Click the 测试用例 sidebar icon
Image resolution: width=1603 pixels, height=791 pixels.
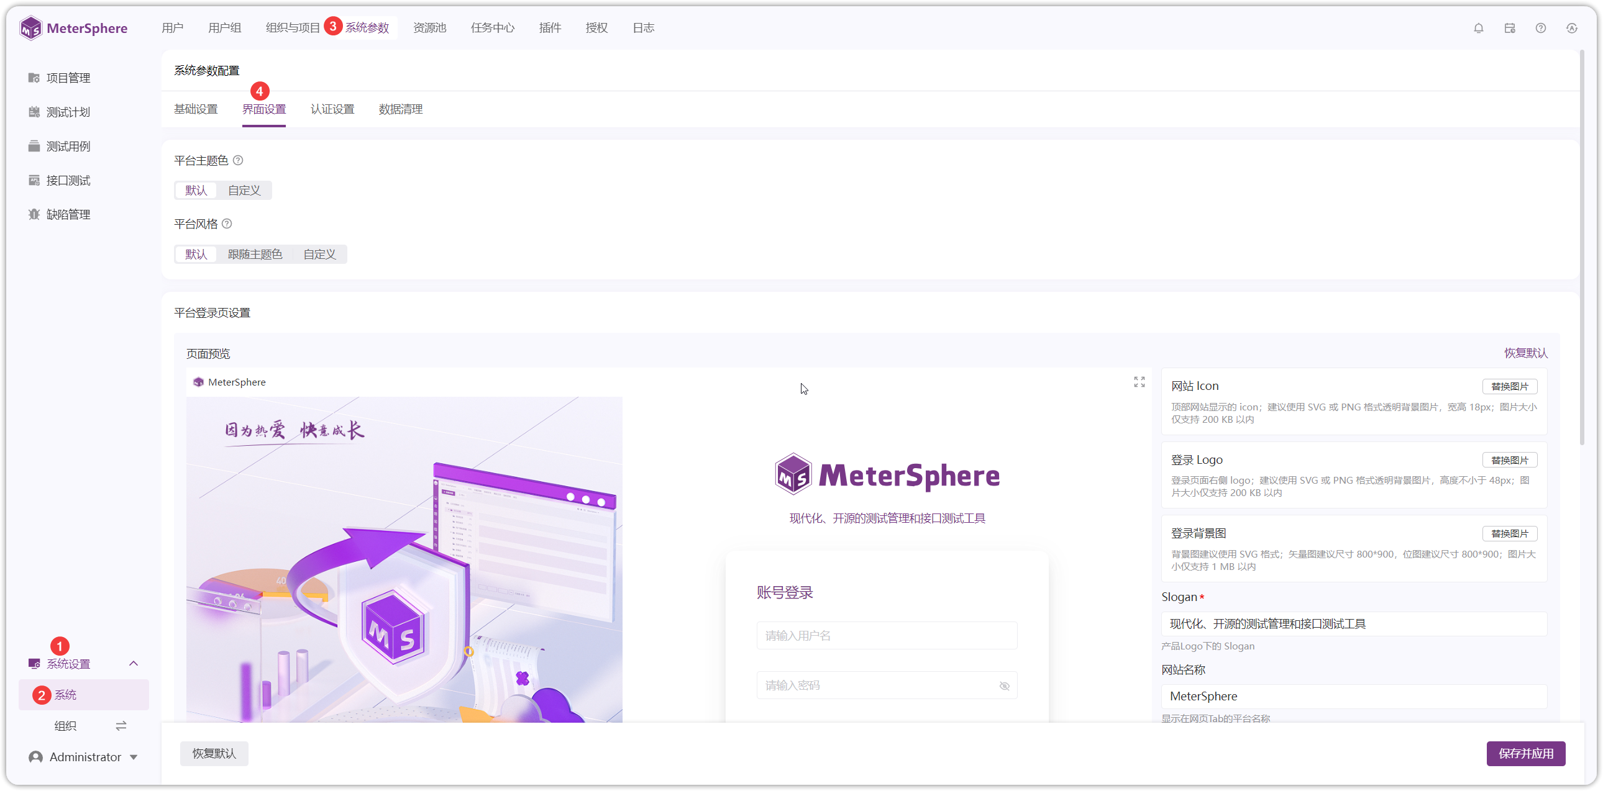pyautogui.click(x=34, y=146)
